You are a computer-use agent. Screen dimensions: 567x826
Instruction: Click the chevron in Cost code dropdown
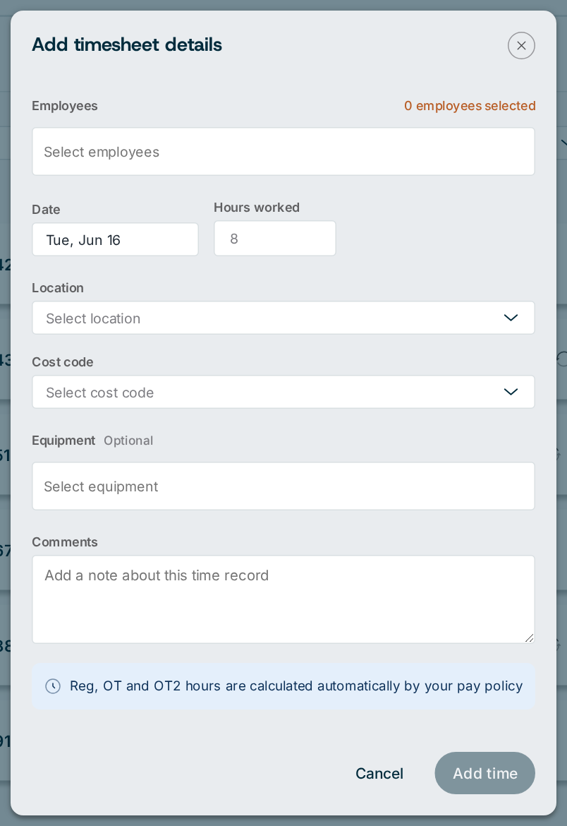tap(511, 392)
